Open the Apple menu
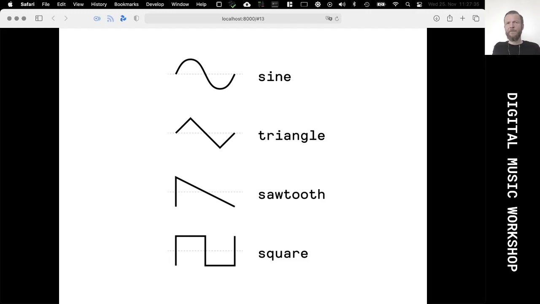The width and height of the screenshot is (540, 304). (x=10, y=4)
